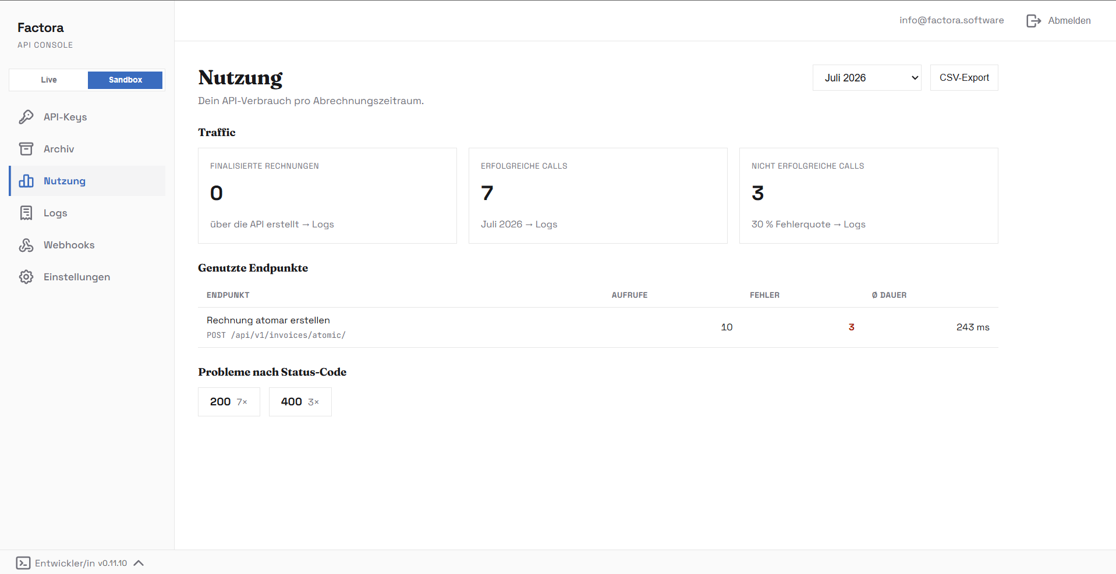
Task: Click the red Fehler count 3
Action: [851, 327]
